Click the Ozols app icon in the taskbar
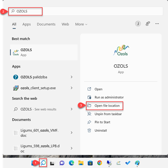The width and height of the screenshot is (168, 168). pyautogui.click(x=118, y=163)
